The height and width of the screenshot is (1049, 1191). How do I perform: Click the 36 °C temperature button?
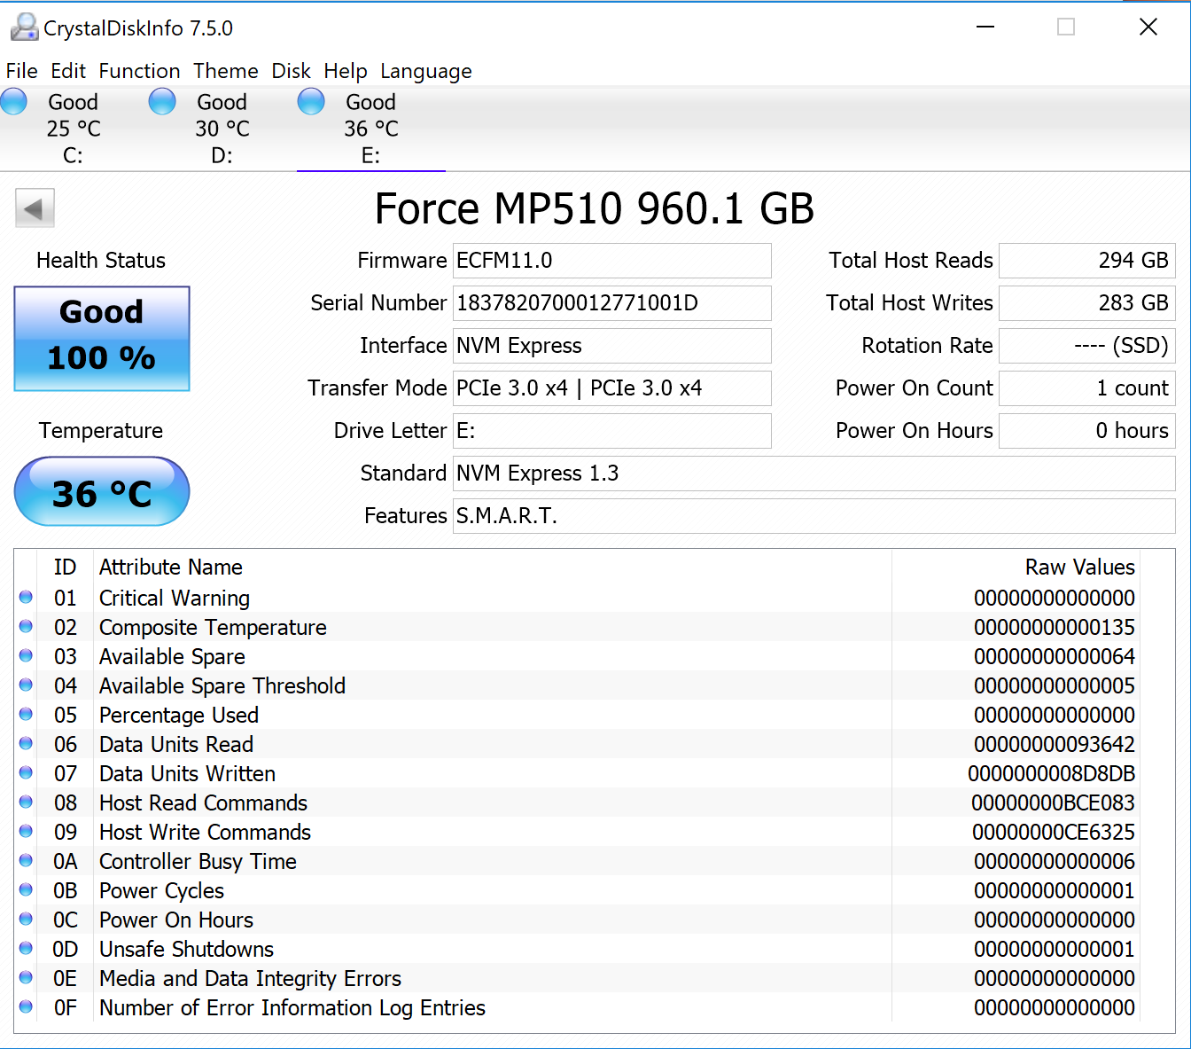(102, 491)
